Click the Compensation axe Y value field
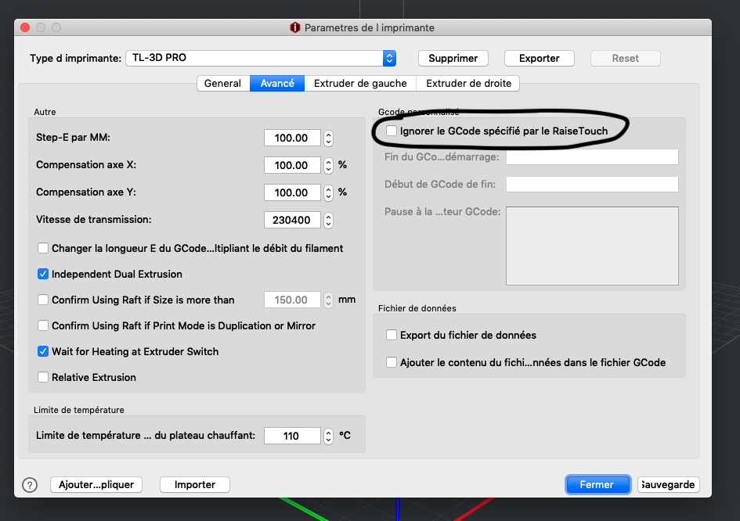 (292, 193)
